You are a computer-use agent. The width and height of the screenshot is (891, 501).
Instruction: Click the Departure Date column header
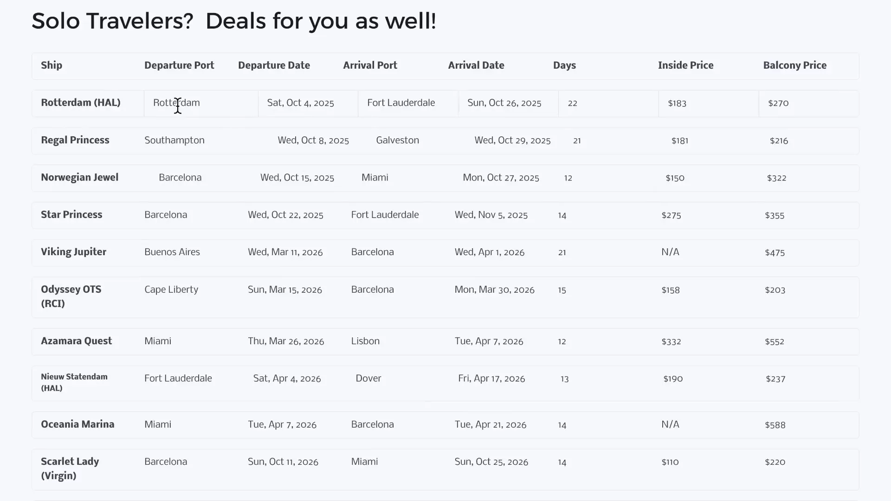pos(274,65)
